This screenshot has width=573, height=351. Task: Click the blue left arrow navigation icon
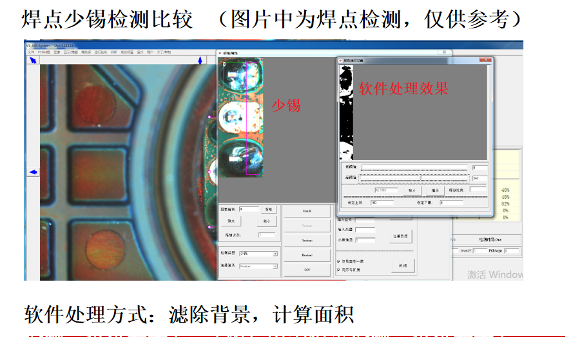coord(33,172)
